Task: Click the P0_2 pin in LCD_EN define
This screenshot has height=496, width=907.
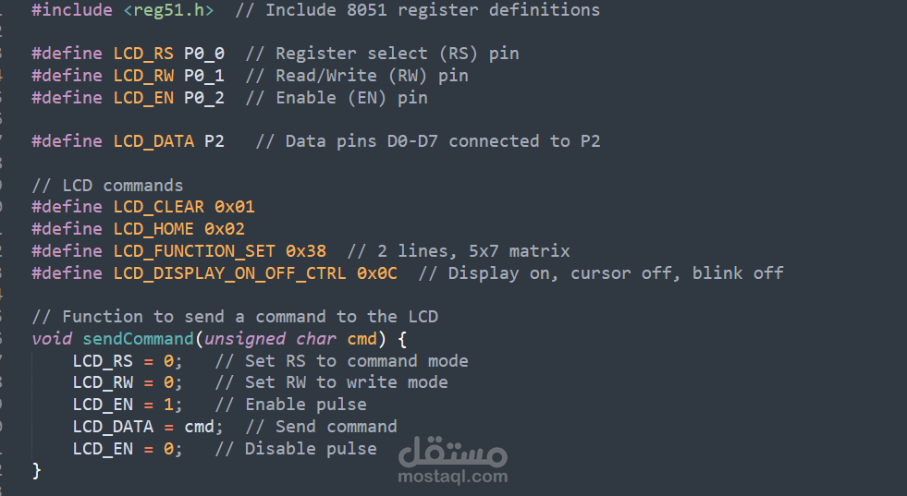Action: (203, 98)
